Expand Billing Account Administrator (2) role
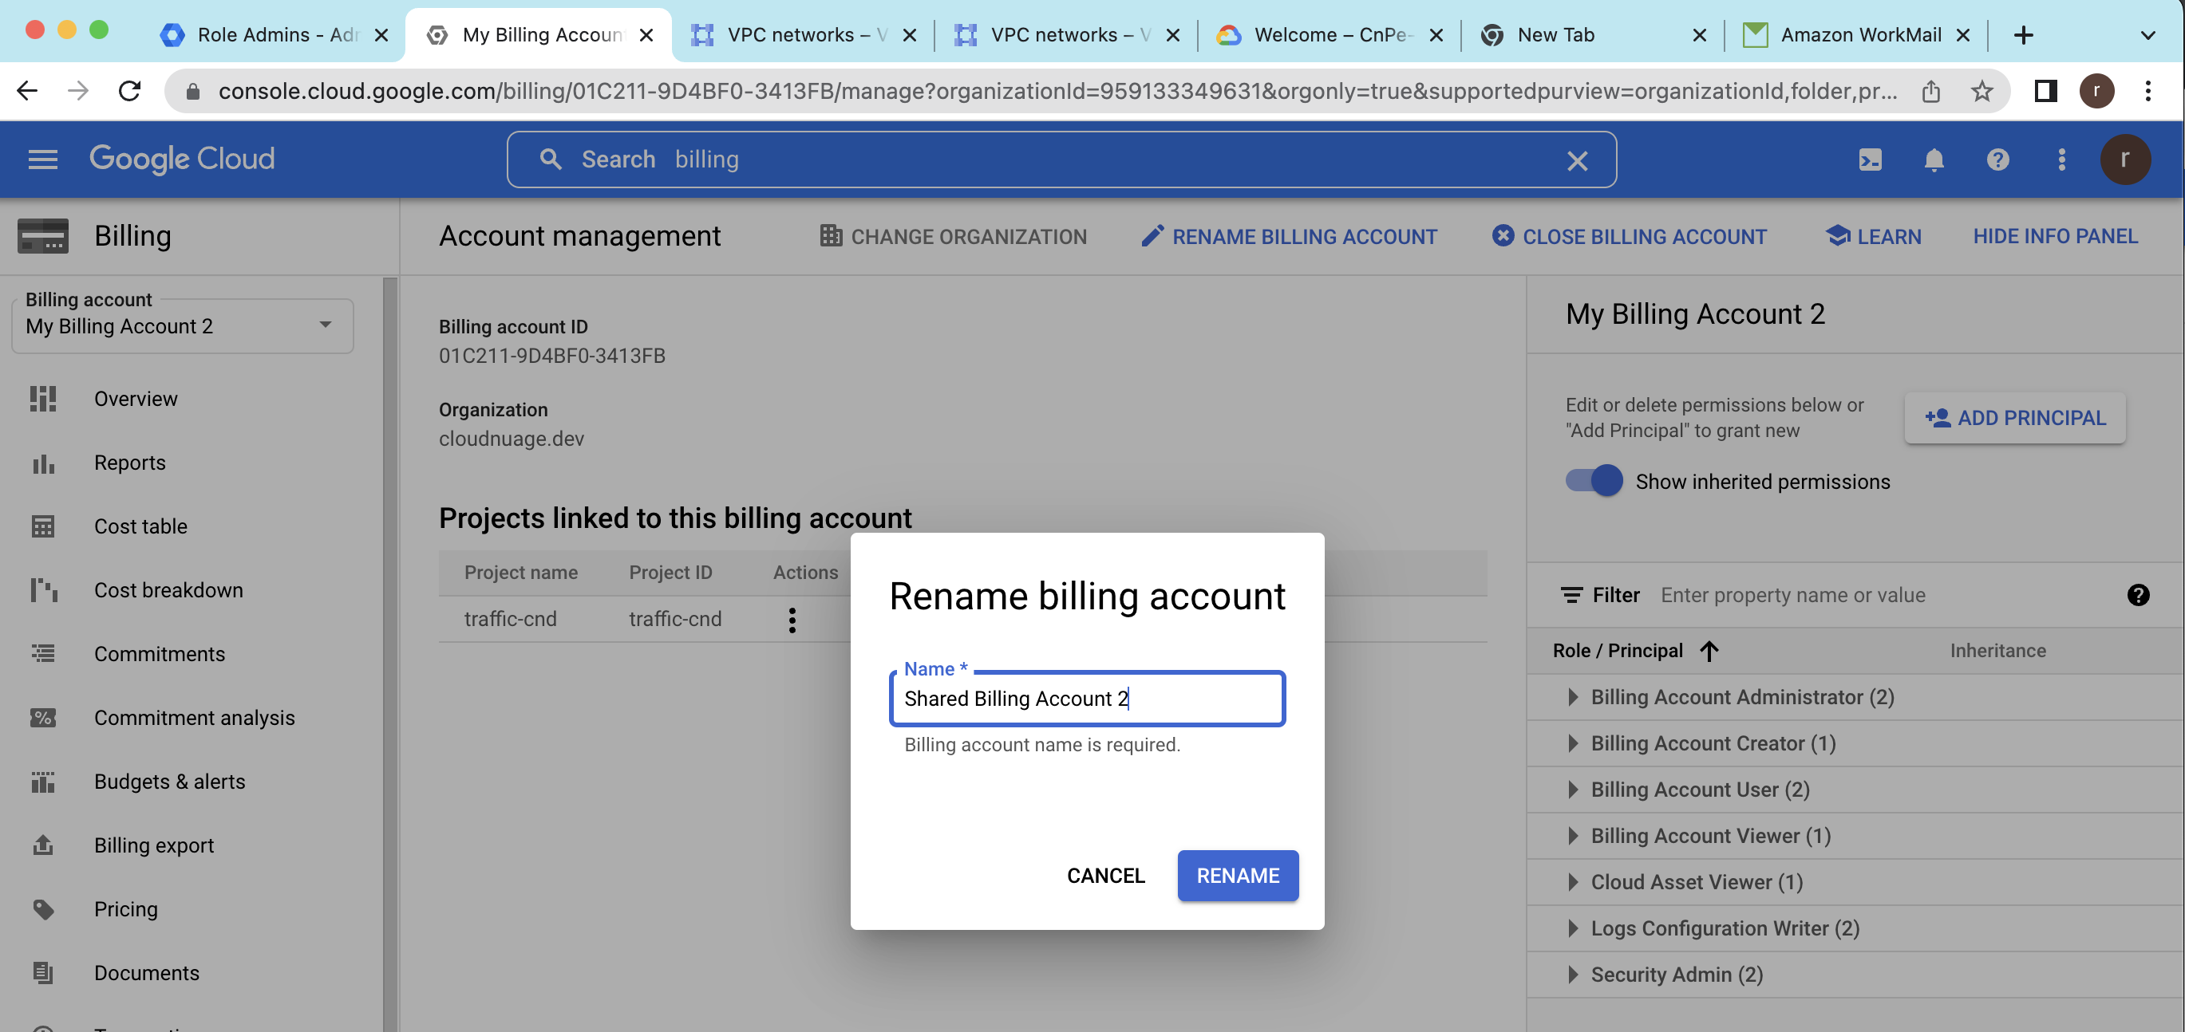Screen dimensions: 2185x1032 (x=1572, y=697)
